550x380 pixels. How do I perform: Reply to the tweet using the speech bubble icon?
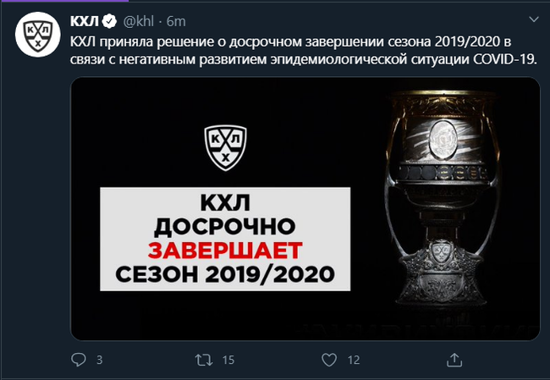click(79, 360)
